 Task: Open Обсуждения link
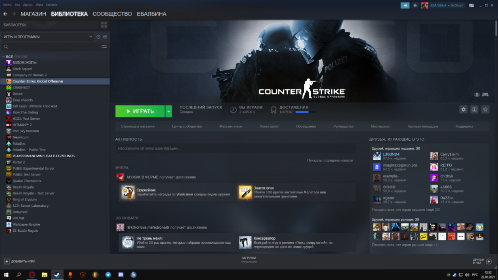pyautogui.click(x=306, y=126)
